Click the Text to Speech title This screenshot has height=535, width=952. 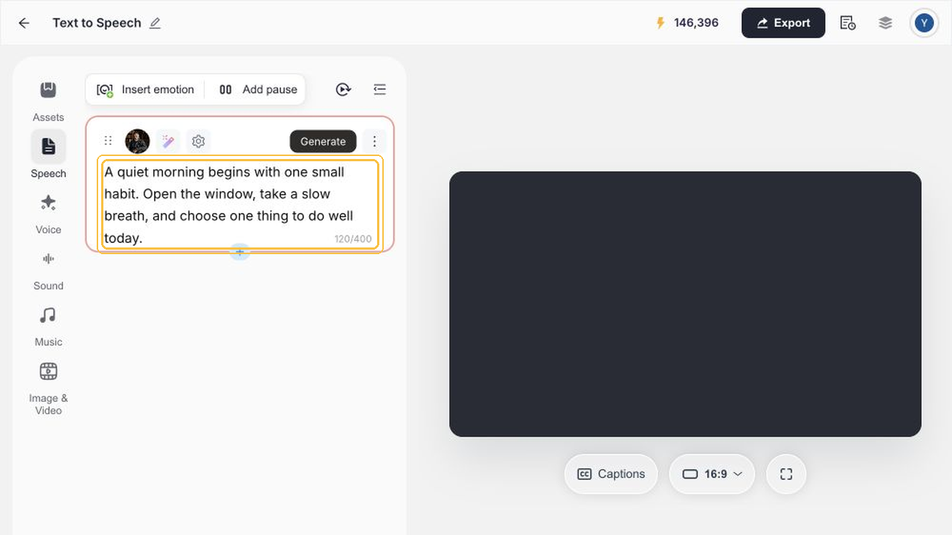[x=97, y=23]
